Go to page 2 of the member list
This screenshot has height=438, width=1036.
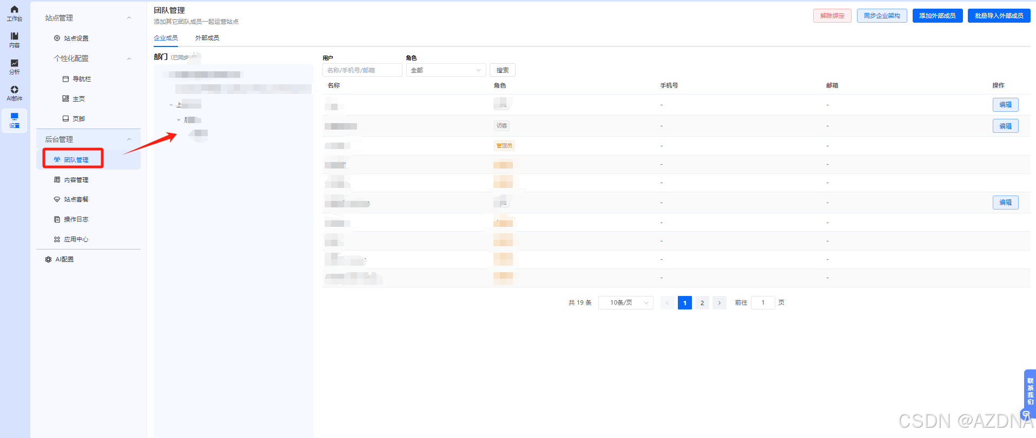coord(702,303)
